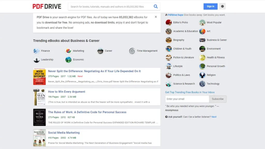Open Social Media Marketing cover thumbnail
This screenshot has width=265, height=149.
click(39, 138)
